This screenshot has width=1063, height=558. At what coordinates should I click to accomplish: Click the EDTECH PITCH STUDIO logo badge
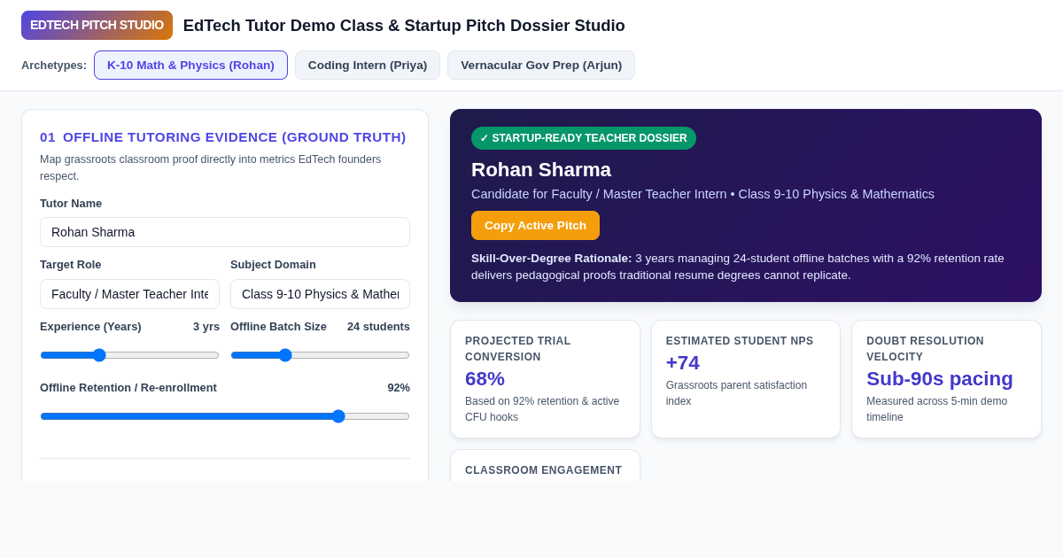click(97, 25)
